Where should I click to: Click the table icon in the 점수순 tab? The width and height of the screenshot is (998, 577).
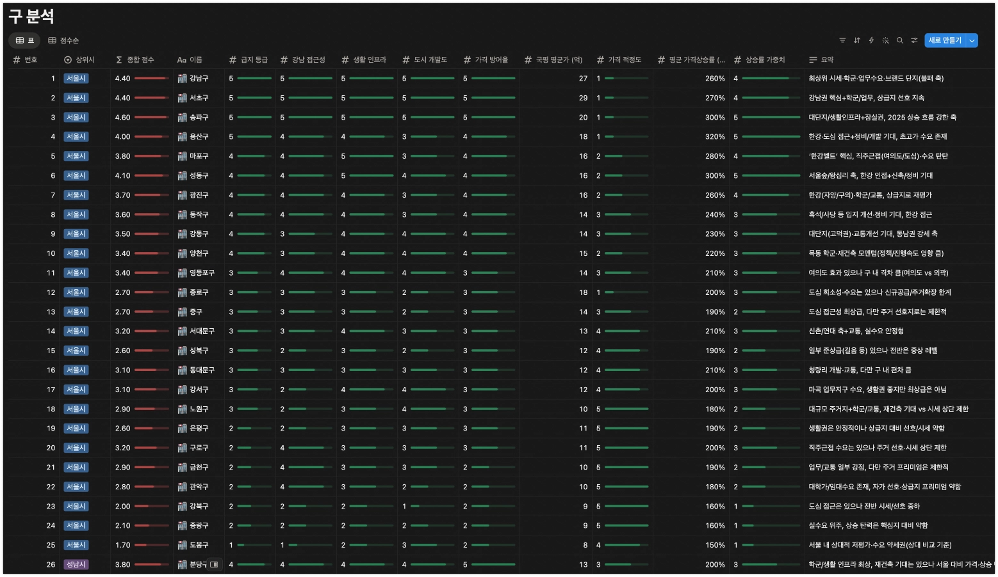pyautogui.click(x=52, y=40)
